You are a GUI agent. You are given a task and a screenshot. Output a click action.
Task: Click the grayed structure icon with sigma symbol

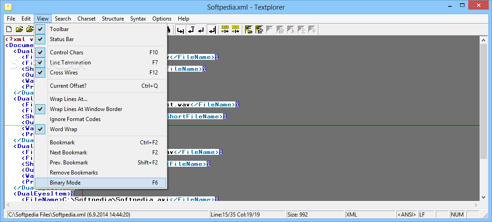click(301, 30)
